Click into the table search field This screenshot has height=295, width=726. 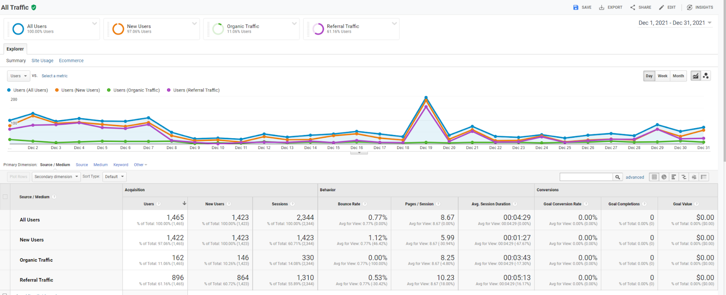(586, 177)
